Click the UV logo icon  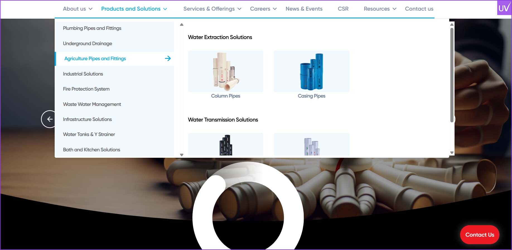pyautogui.click(x=504, y=8)
